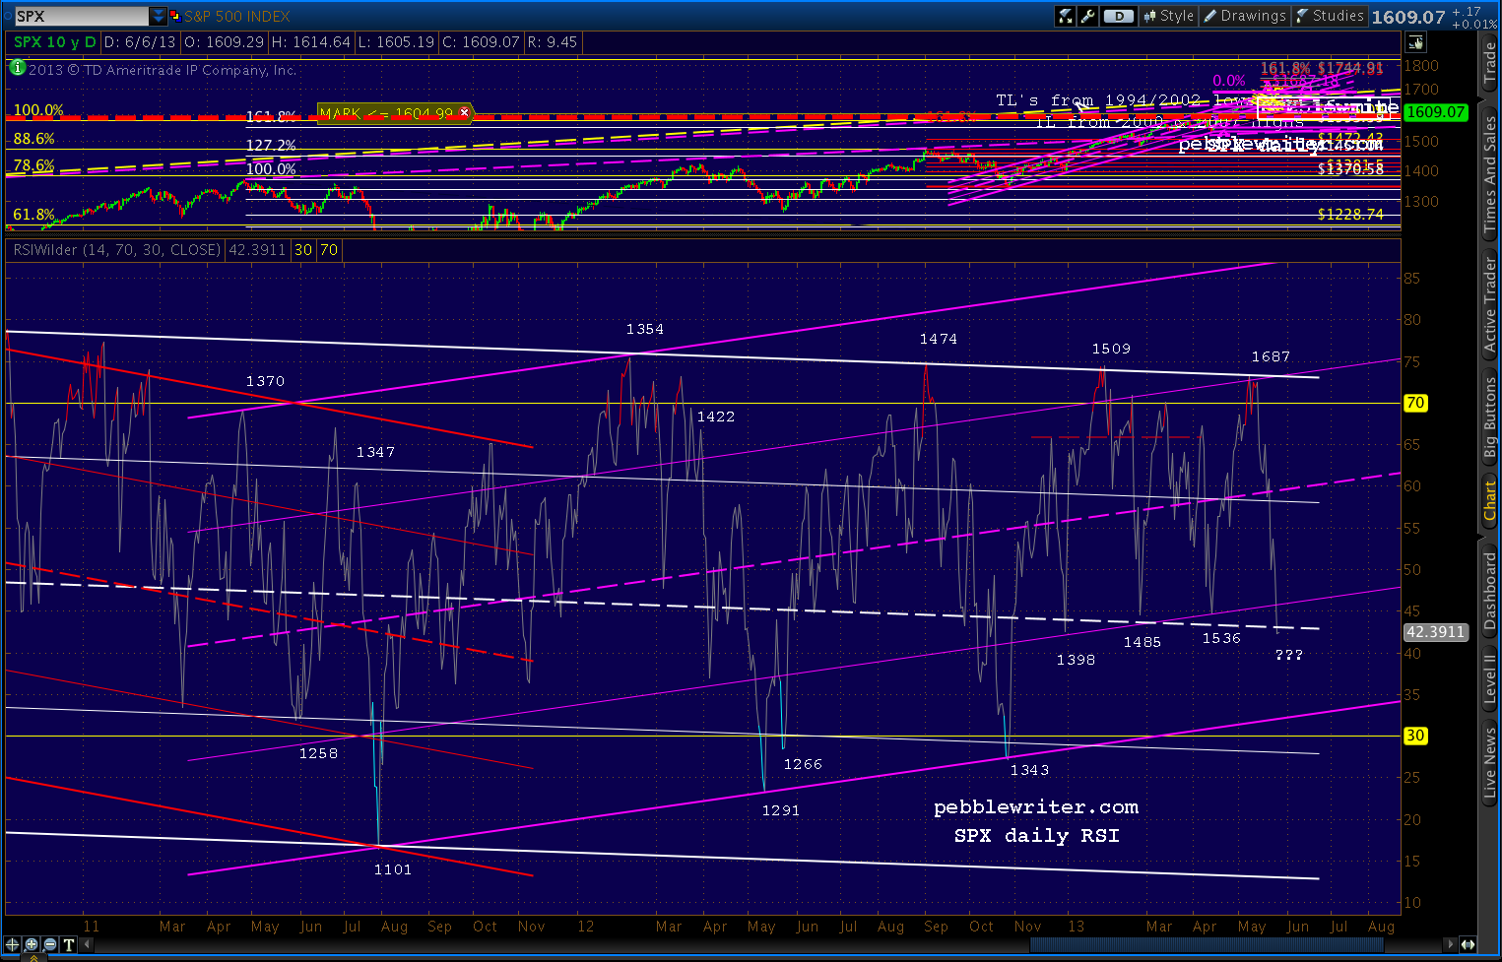The height and width of the screenshot is (962, 1502).
Task: Open the Drawings menu
Action: (x=1245, y=16)
